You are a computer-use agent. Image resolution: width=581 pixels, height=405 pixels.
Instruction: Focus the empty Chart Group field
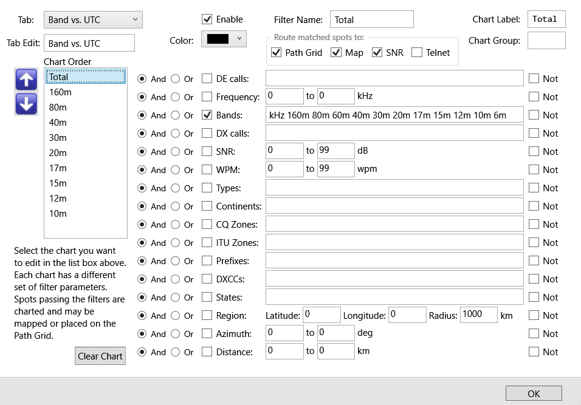point(546,40)
